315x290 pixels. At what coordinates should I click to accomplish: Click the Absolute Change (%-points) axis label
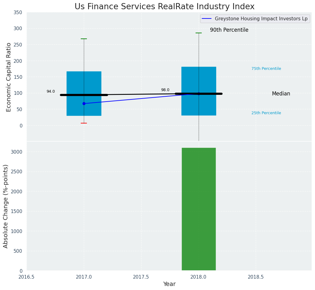(6, 206)
